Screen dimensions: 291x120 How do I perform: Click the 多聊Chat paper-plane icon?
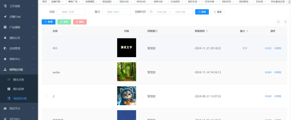[x=5, y=17]
